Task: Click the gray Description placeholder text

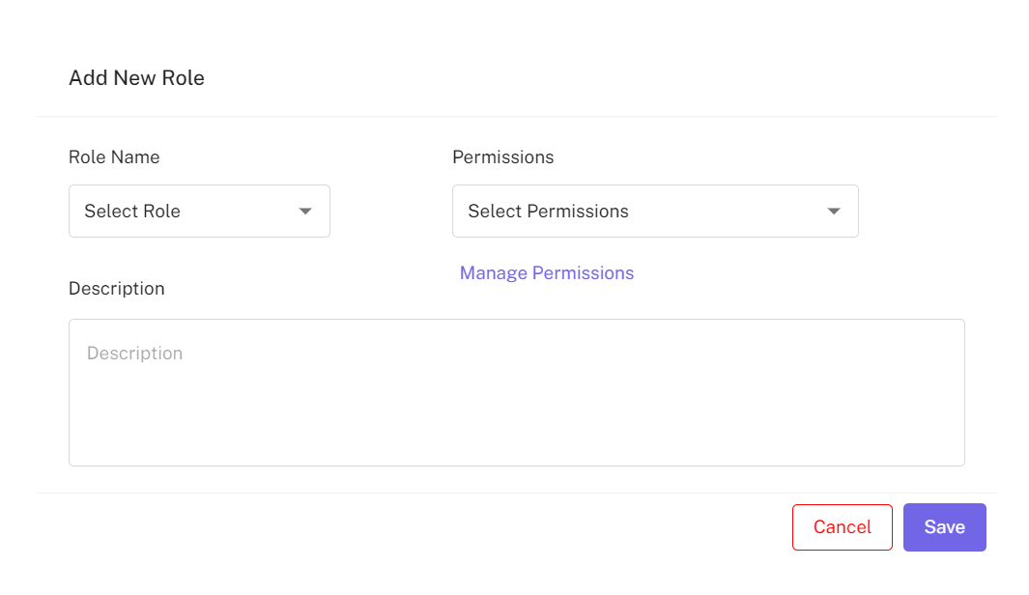Action: [x=134, y=354]
